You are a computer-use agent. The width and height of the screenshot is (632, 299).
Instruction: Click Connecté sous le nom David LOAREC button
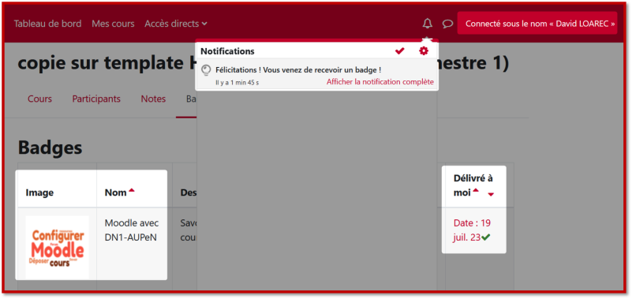tap(537, 24)
